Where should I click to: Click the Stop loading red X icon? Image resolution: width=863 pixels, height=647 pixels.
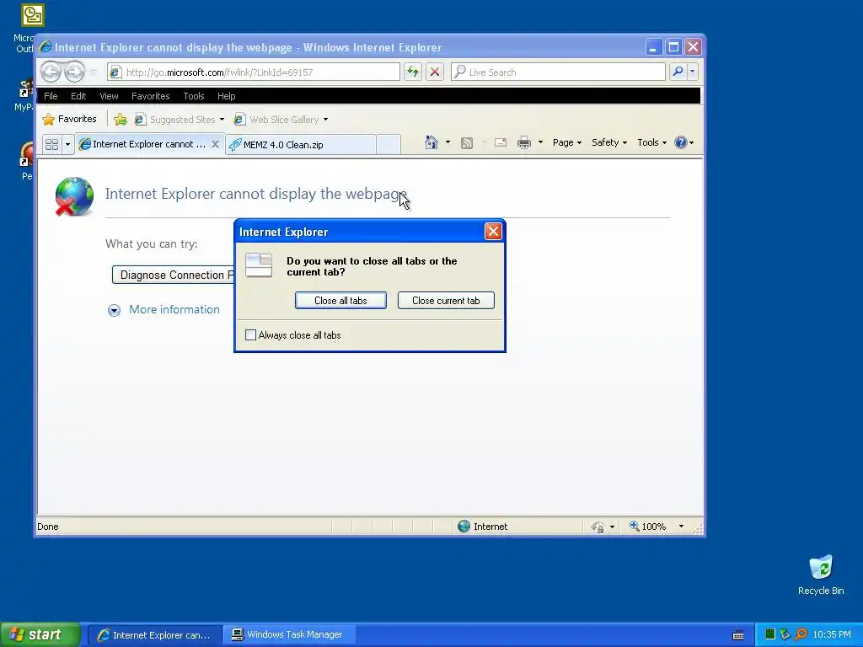click(435, 72)
